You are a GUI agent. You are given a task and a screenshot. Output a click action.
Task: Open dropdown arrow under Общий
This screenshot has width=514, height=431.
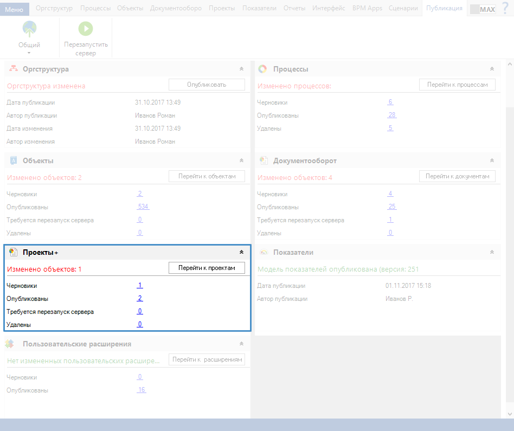29,53
